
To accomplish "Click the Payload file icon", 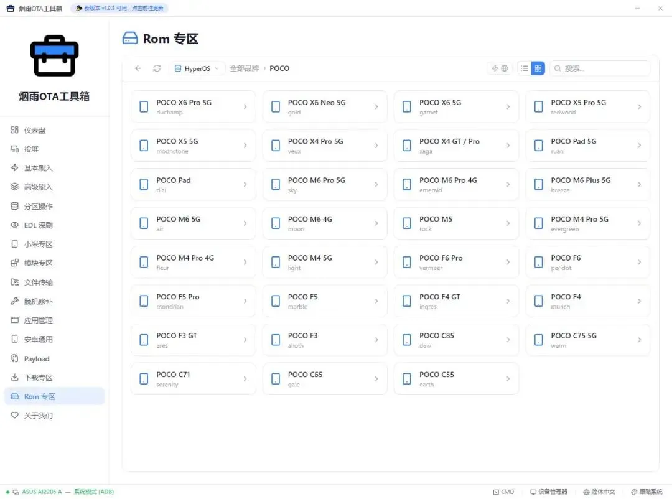I will click(x=14, y=358).
